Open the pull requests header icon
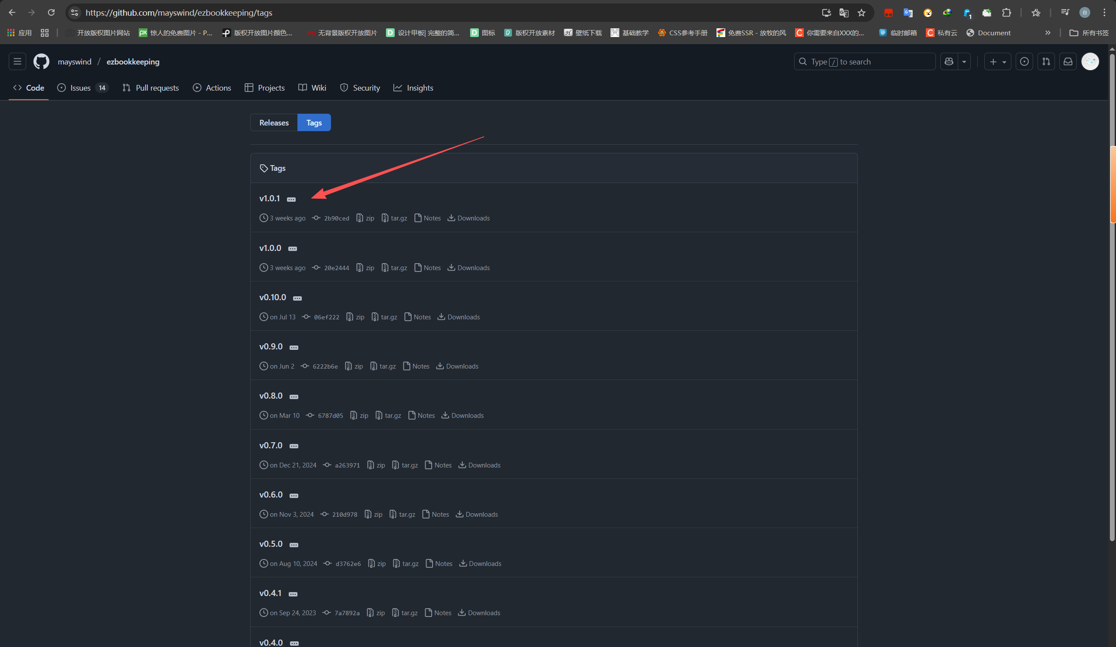Viewport: 1116px width, 647px height. coord(1046,61)
